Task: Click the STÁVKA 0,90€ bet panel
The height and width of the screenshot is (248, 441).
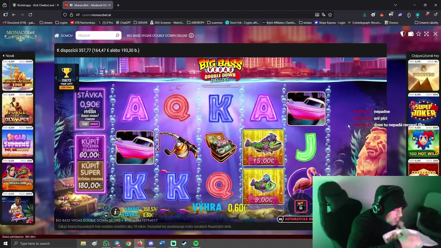Action: tap(90, 109)
